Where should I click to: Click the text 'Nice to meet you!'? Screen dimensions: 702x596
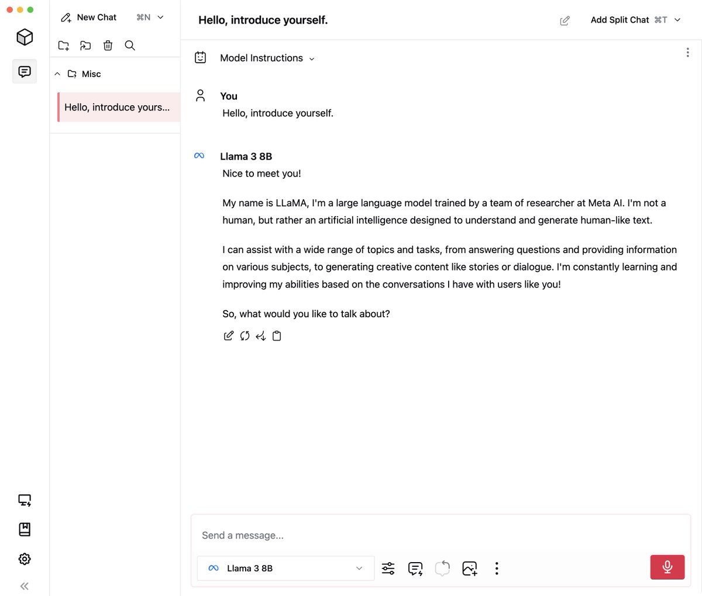[x=262, y=174]
